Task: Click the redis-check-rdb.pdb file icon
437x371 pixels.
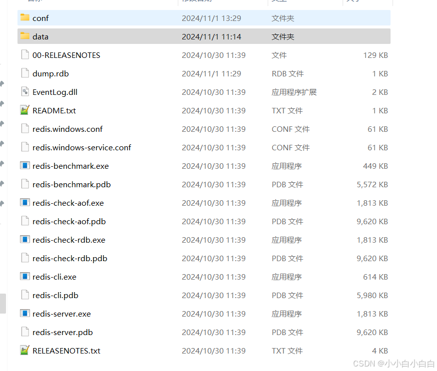Action: click(25, 258)
